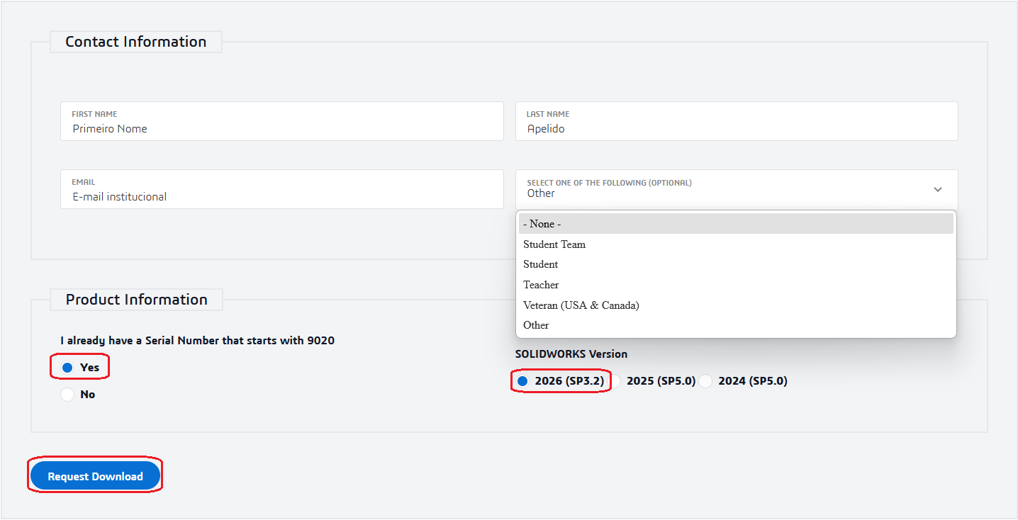Collapse the 'Select one of the following' dropdown

tap(737, 189)
